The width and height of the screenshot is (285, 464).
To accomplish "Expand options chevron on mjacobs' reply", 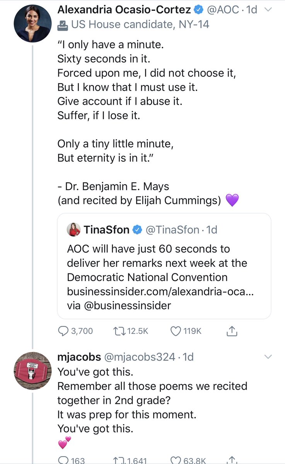I will tap(268, 356).
